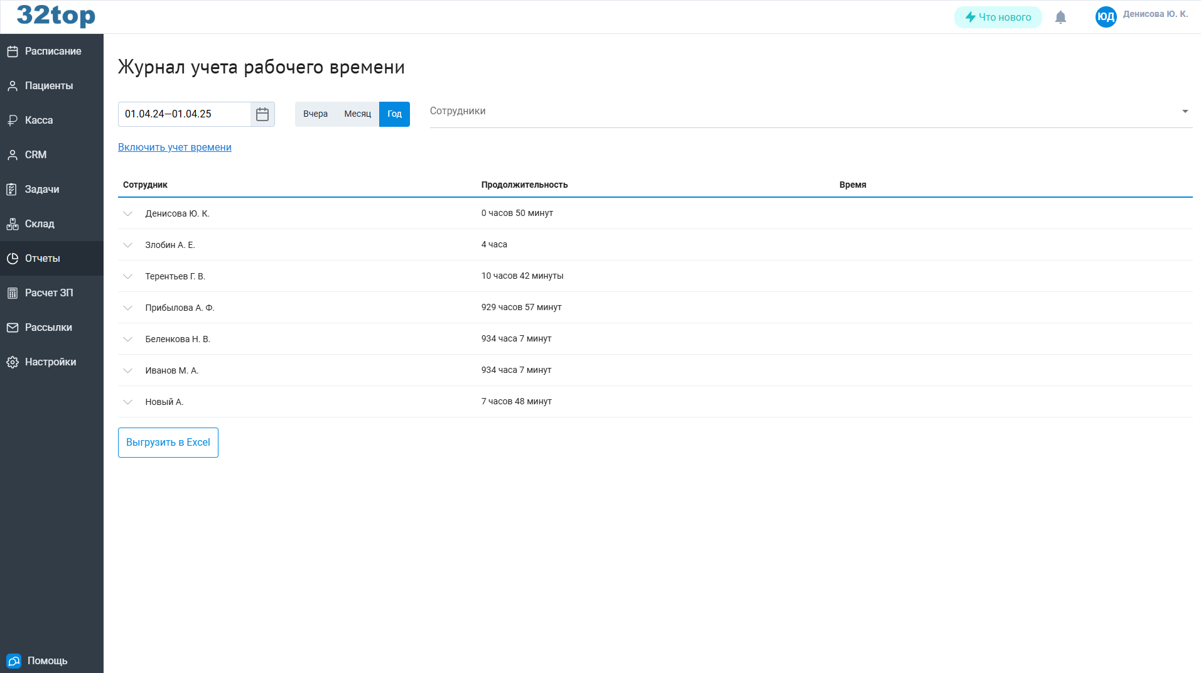Click the Включить учет времени link
The width and height of the screenshot is (1201, 673).
tap(175, 148)
